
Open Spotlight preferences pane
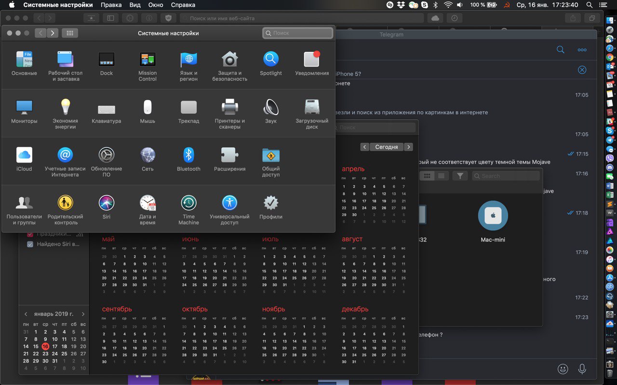271,64
